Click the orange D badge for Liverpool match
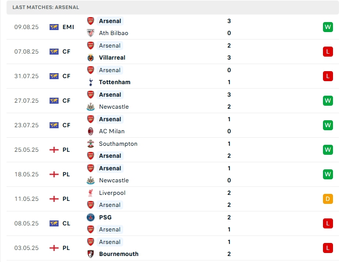345x262 pixels. click(328, 199)
